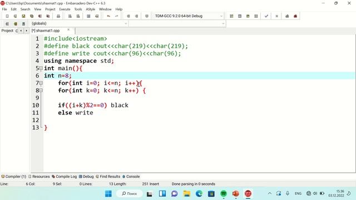Collapse the code fold on line 7
Viewport: 356px width, 200px height.
pyautogui.click(x=41, y=83)
